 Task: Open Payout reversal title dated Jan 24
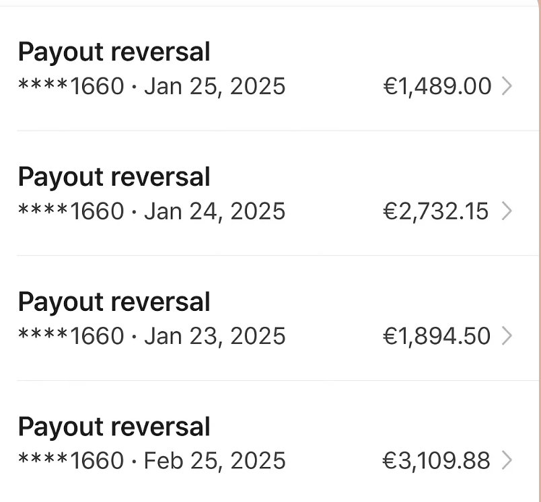point(114,177)
